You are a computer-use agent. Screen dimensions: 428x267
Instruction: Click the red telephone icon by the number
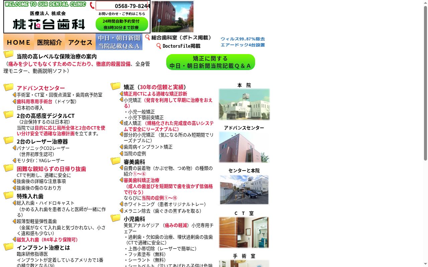[x=92, y=6]
